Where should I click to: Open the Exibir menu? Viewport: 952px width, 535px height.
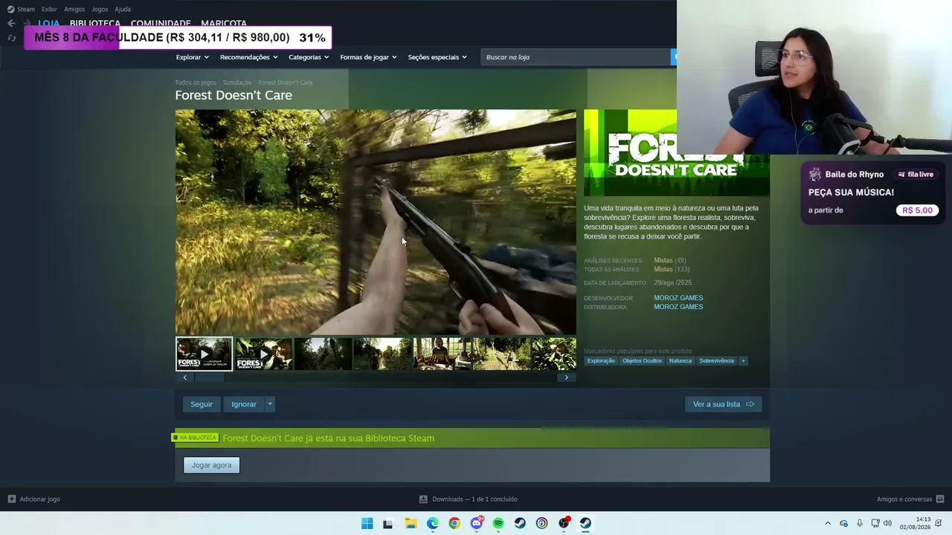49,9
